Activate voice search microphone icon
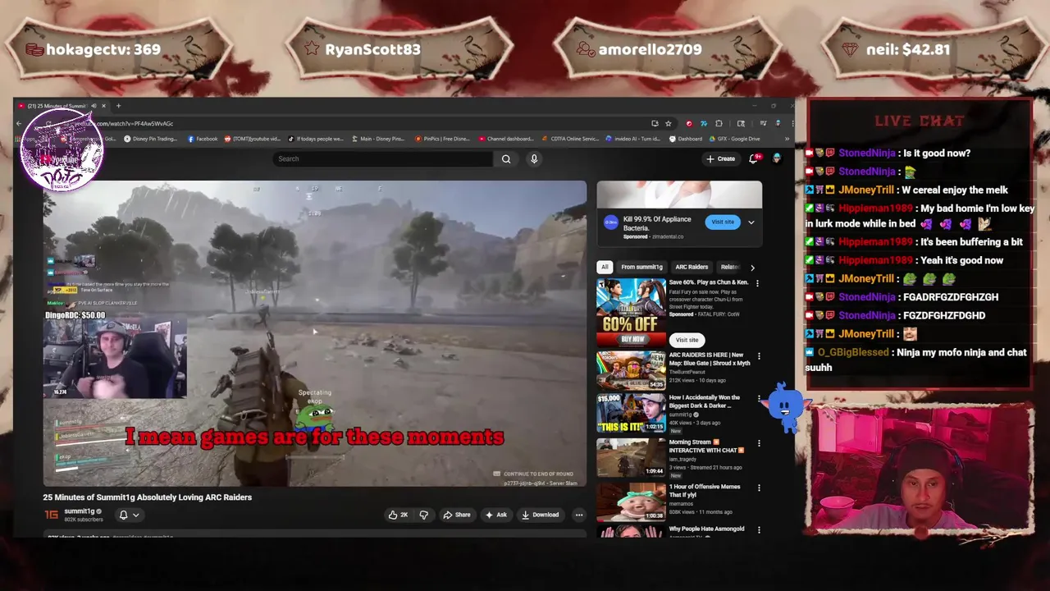Screen dimensions: 1050x591 (x=534, y=159)
